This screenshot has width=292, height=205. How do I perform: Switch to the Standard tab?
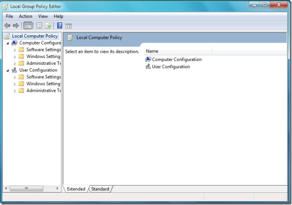pyautogui.click(x=100, y=189)
